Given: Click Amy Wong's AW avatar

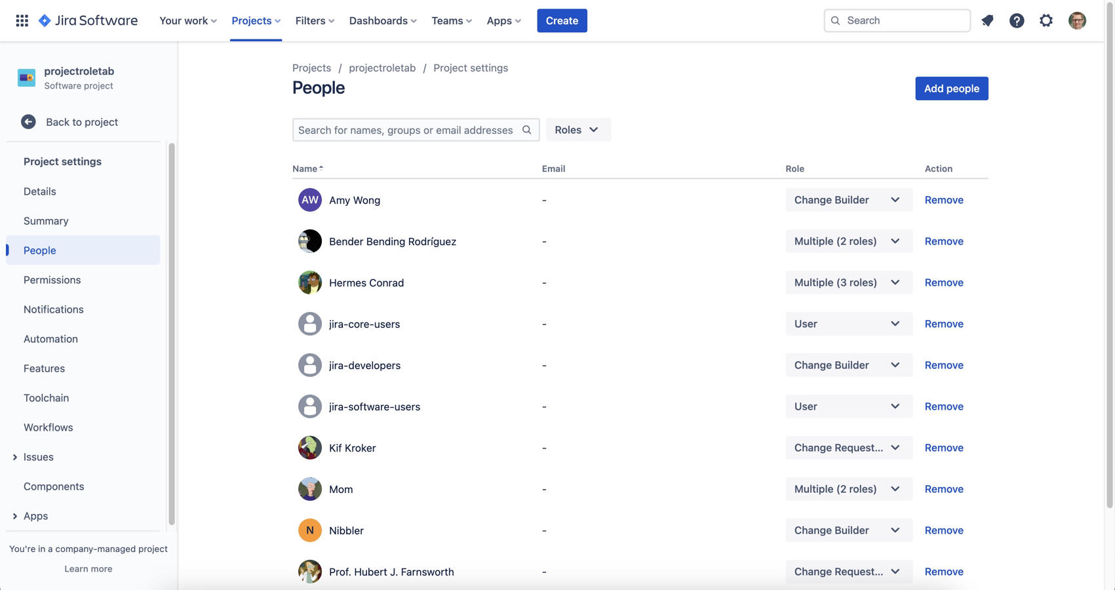Looking at the screenshot, I should [x=310, y=200].
